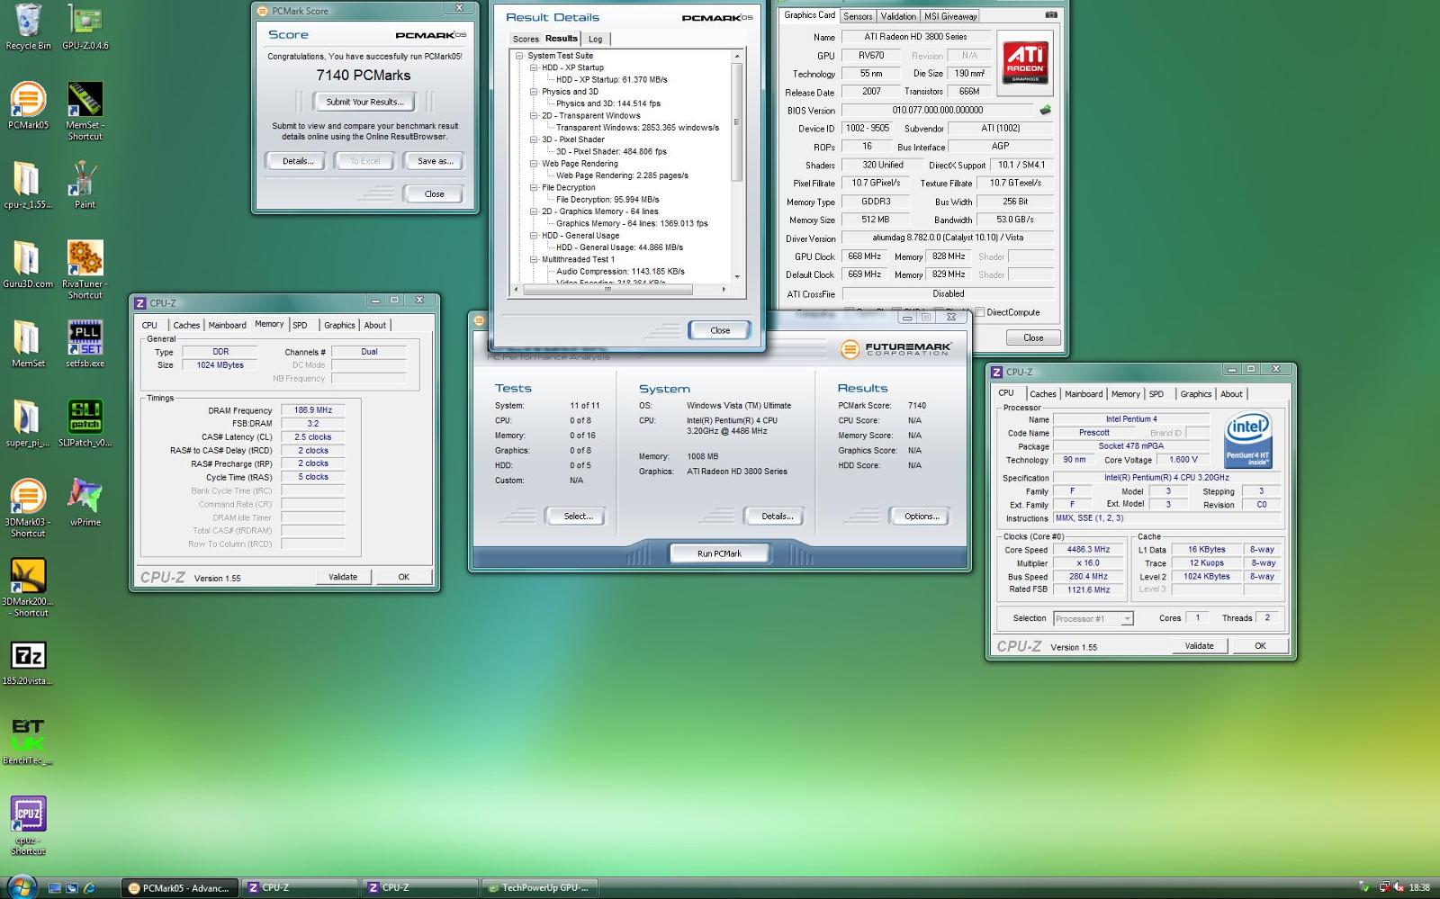
Task: Click the GPU-Z screenshot camera icon
Action: (1050, 15)
